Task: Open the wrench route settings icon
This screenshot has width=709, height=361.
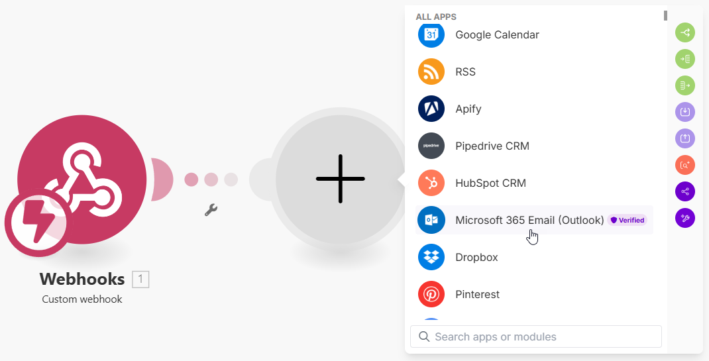Action: click(x=211, y=210)
